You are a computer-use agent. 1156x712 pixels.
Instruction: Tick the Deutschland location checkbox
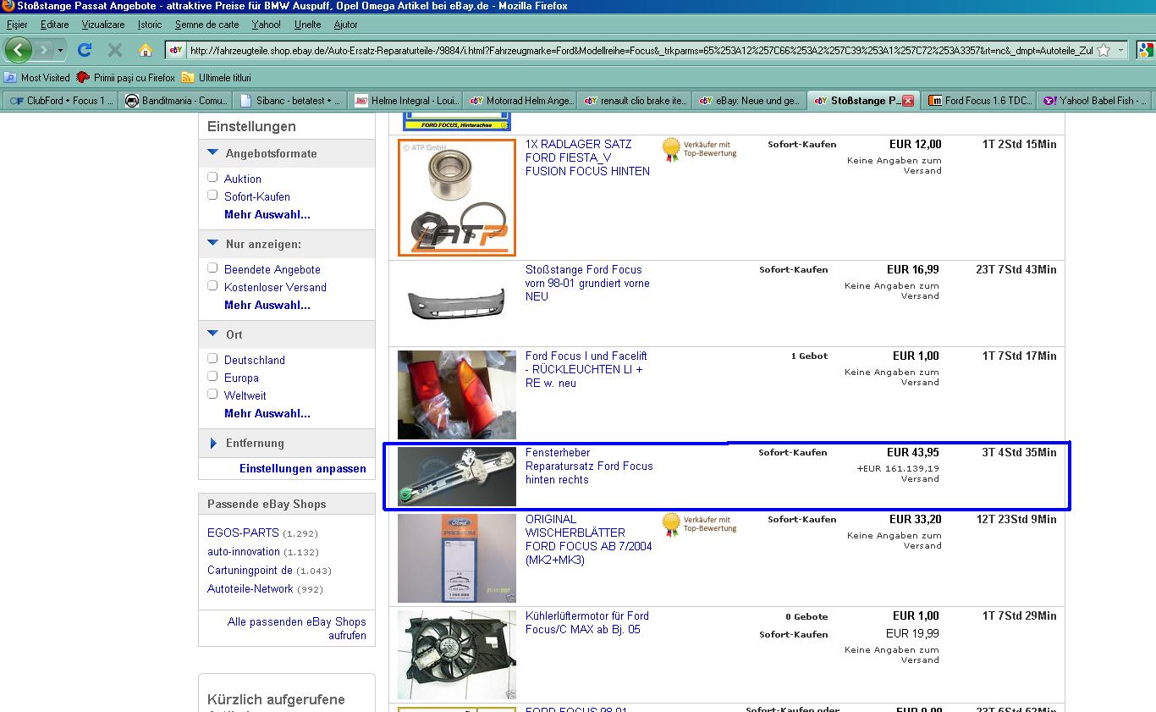[212, 359]
